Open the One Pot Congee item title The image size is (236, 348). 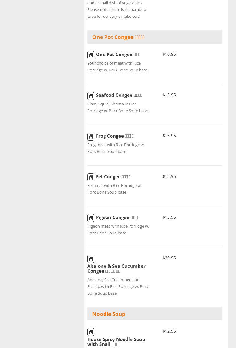(117, 55)
